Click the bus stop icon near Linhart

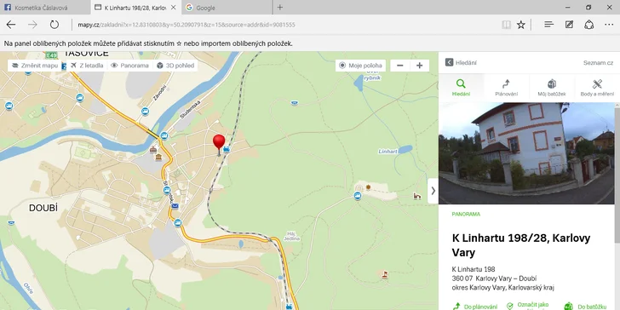358,195
